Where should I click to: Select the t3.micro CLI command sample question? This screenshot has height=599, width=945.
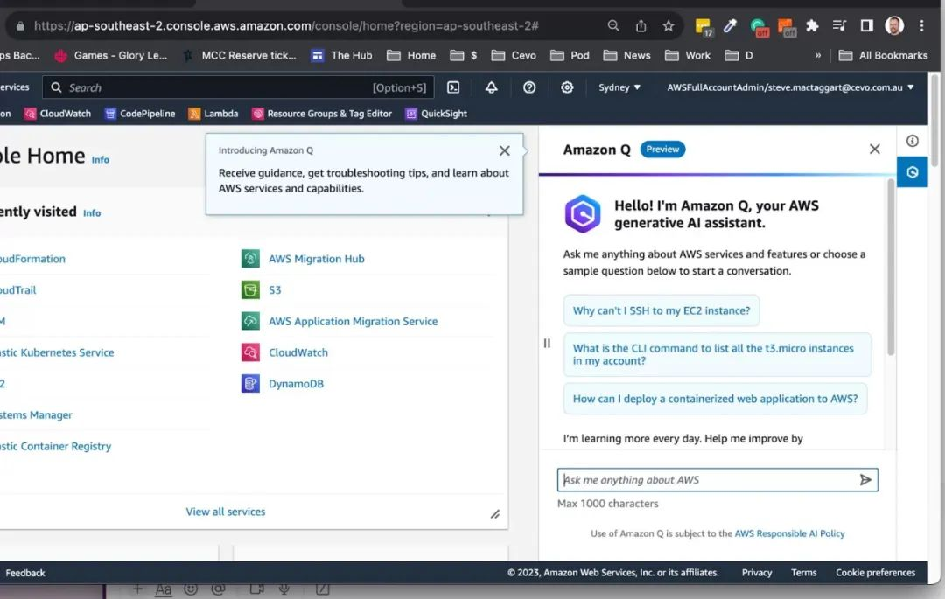[717, 354]
